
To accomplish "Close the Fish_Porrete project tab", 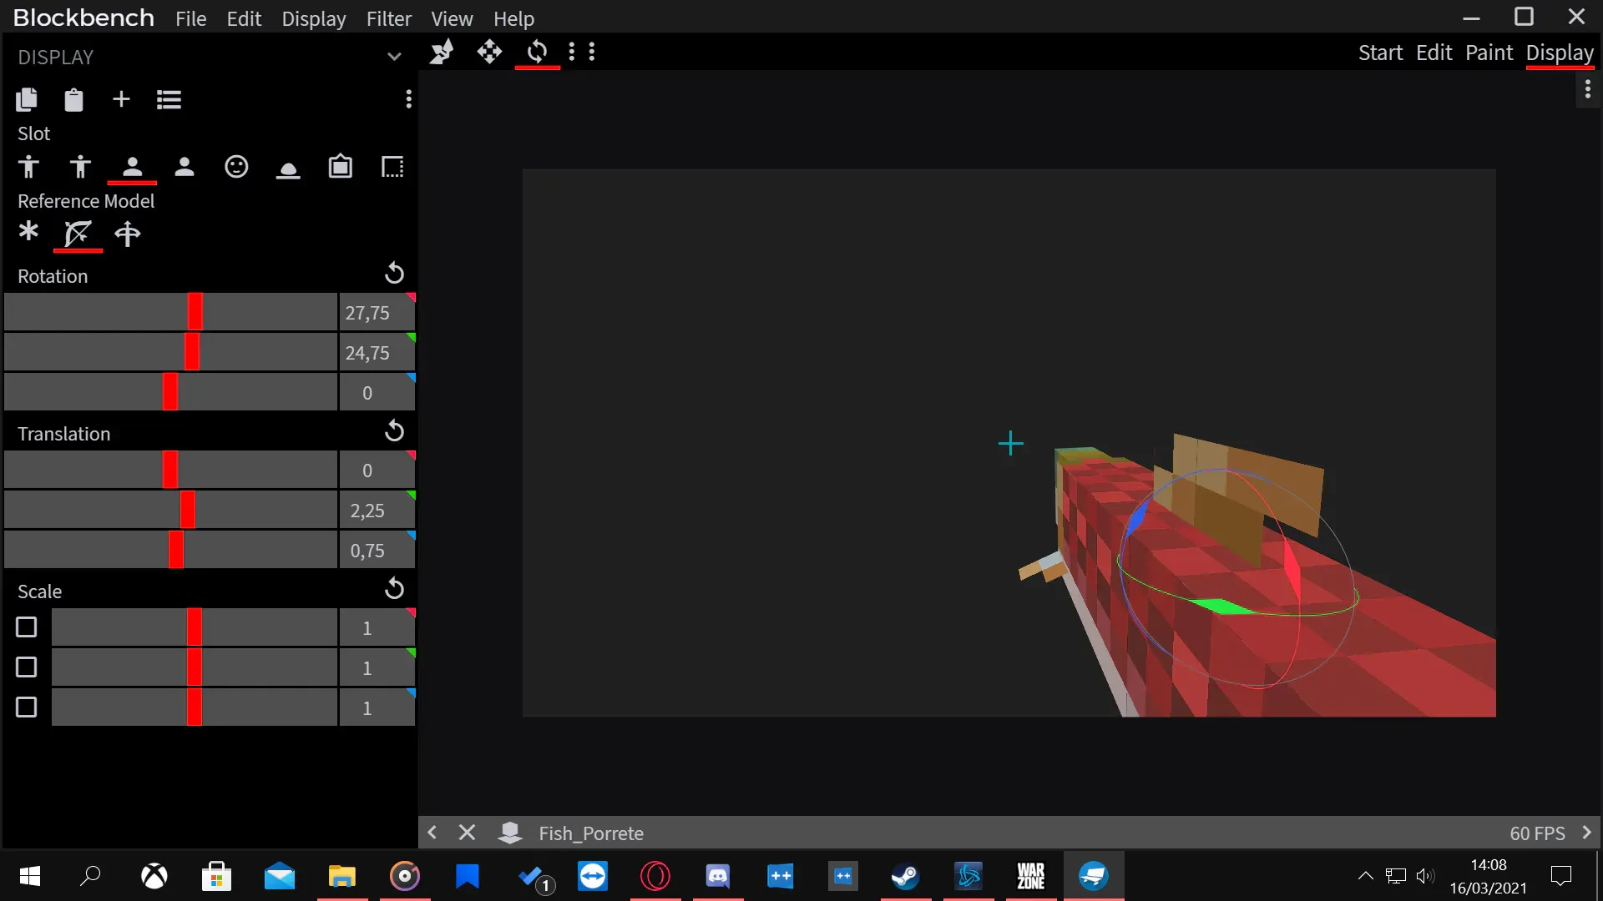I will [468, 833].
